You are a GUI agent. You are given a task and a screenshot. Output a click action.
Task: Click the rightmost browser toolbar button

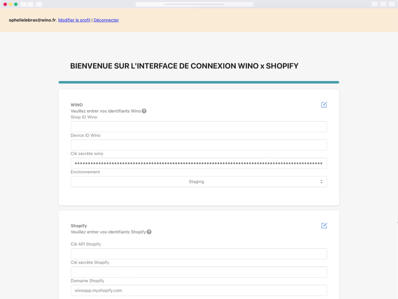[391, 4]
